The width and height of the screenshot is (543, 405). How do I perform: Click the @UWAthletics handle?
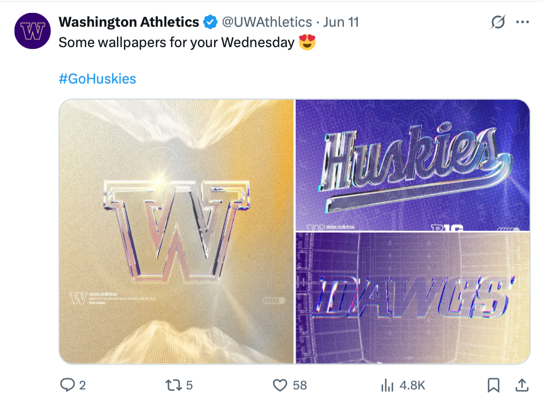pyautogui.click(x=267, y=22)
